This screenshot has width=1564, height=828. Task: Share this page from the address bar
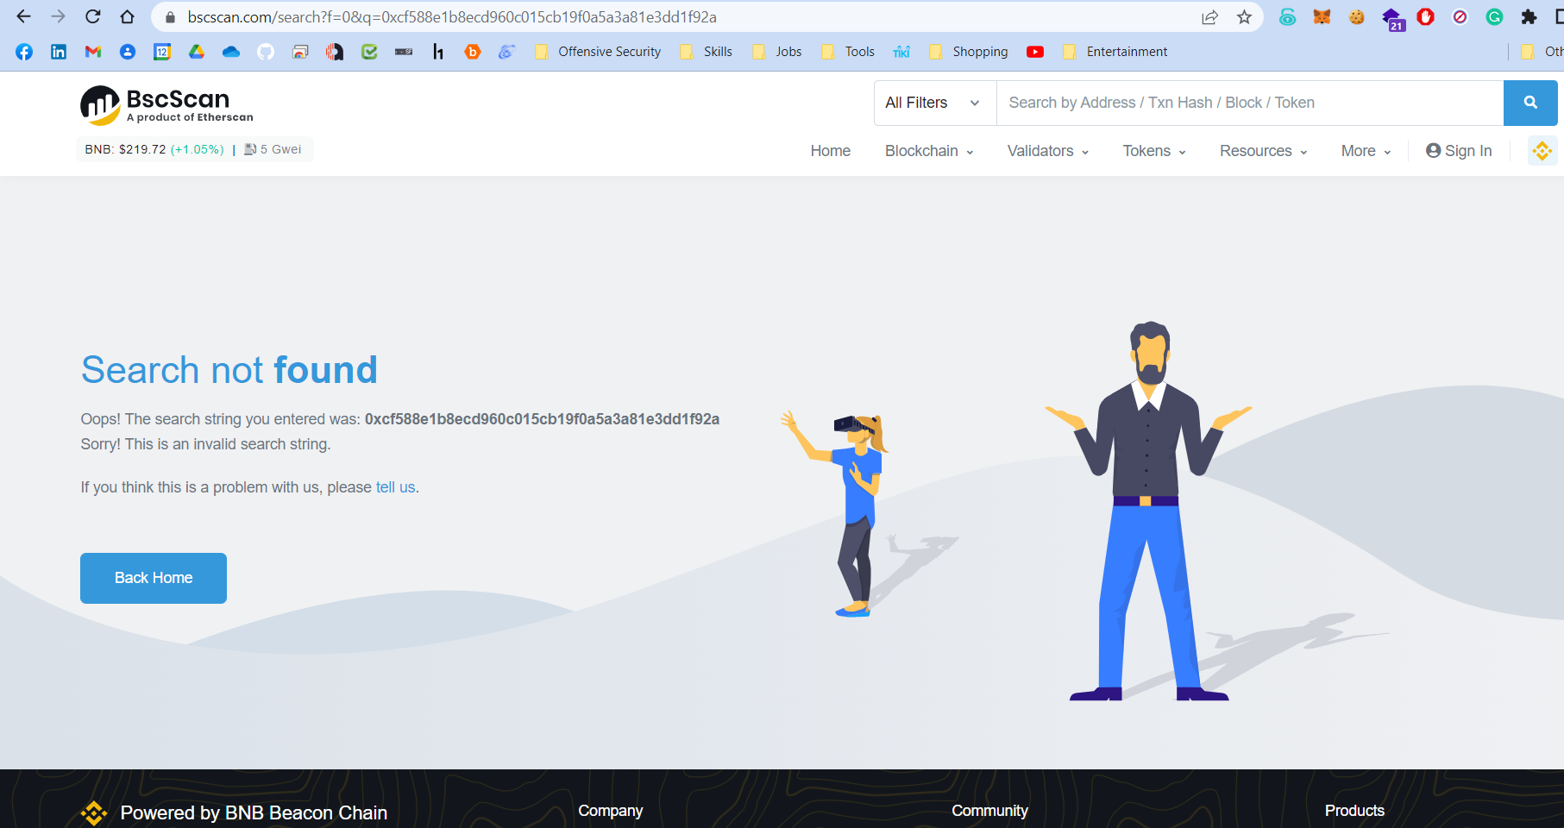tap(1210, 17)
